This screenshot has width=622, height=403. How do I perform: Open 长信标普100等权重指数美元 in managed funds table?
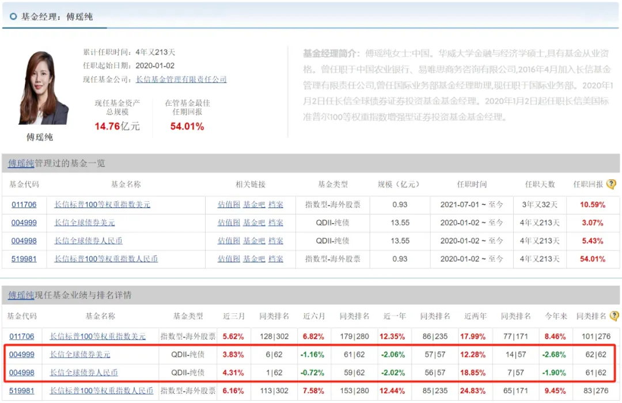[103, 205]
